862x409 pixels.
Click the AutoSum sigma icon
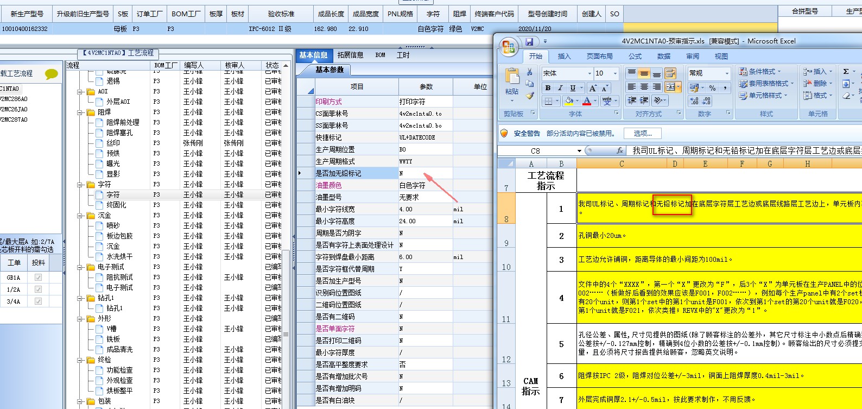tap(846, 72)
